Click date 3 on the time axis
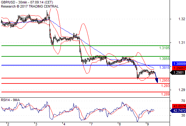Viewport: 186px width, 126px height. click(36, 124)
